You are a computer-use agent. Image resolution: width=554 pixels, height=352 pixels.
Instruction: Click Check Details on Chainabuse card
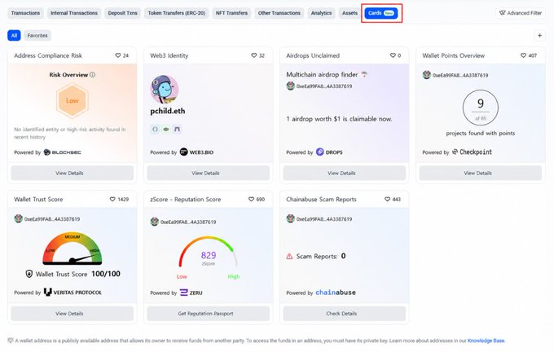pos(344,314)
